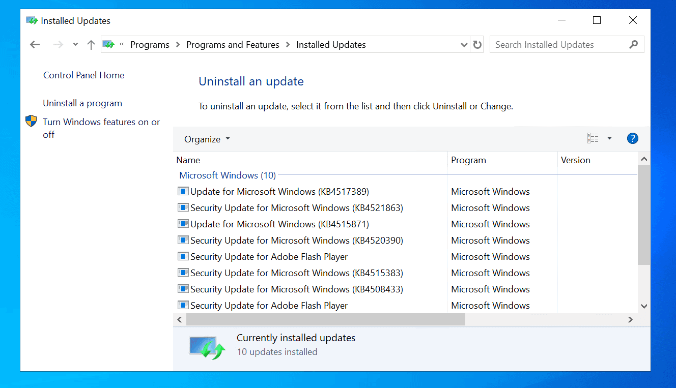Click the icon next to KB4521863 update
Viewport: 676px width, 388px height.
point(183,207)
